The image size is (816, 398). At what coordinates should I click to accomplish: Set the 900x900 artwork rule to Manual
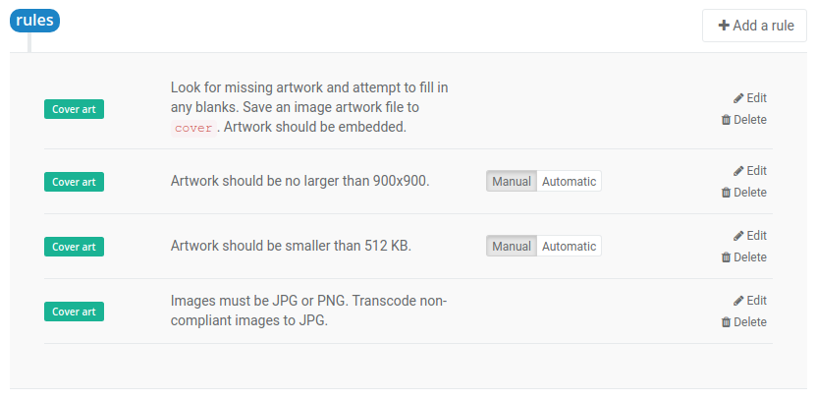click(512, 181)
